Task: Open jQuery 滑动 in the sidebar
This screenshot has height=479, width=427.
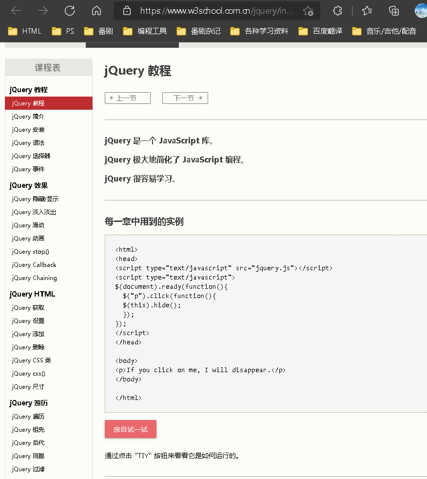Action: pos(28,225)
